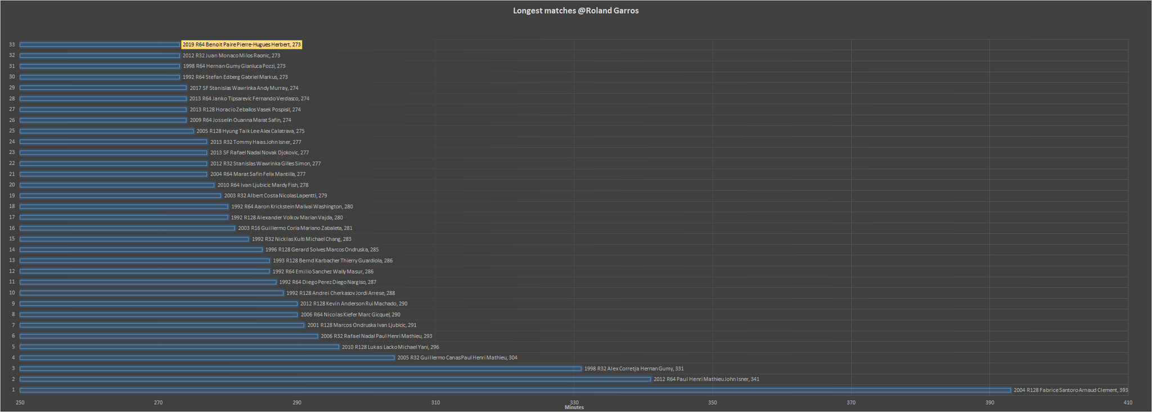Select the label '2003 R16 Guillermo Coria Mariano Zabaleta, 281'

295,228
